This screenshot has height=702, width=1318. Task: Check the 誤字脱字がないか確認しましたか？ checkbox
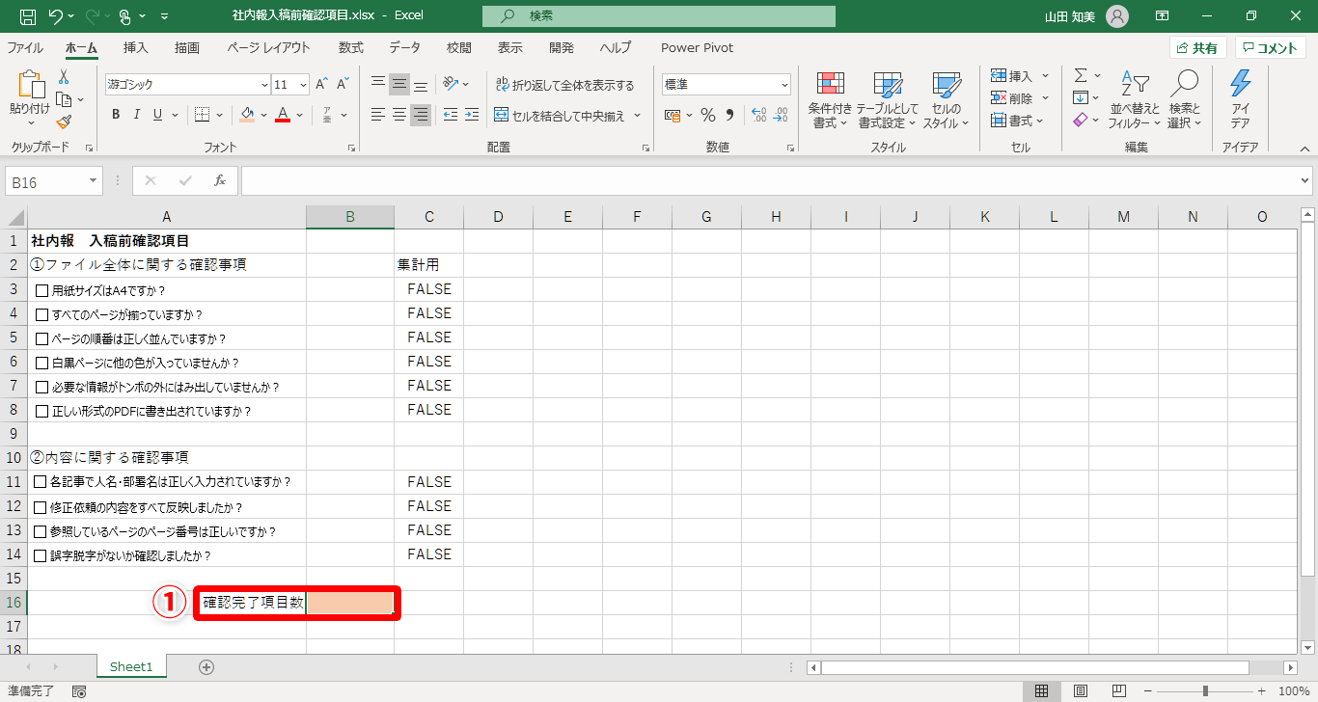[x=40, y=555]
